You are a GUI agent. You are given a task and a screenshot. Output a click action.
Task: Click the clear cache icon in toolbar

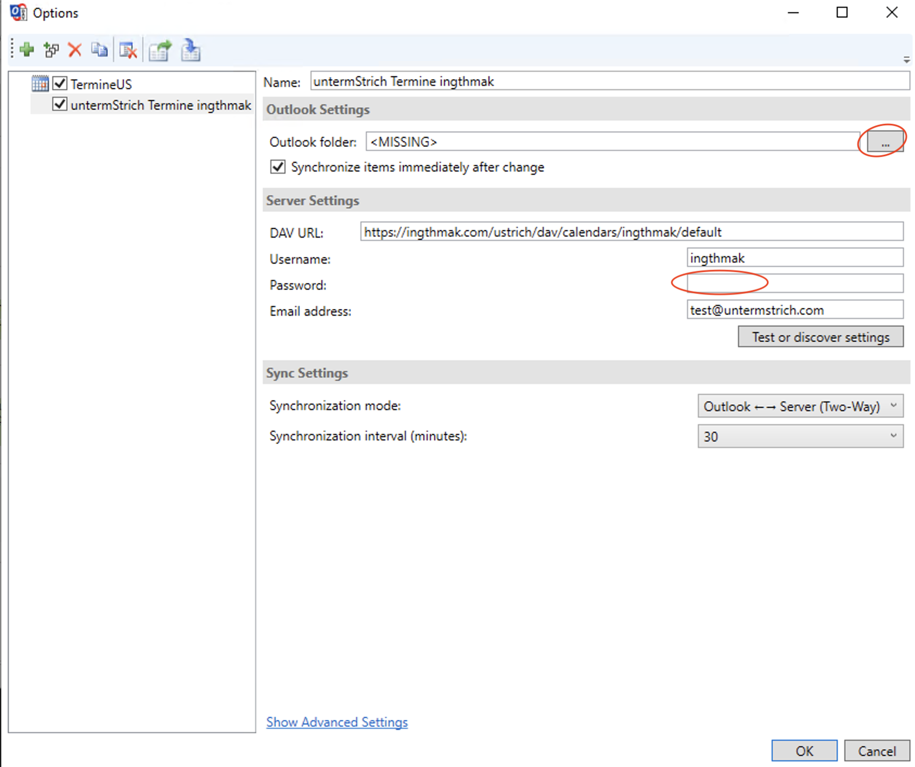(x=129, y=50)
